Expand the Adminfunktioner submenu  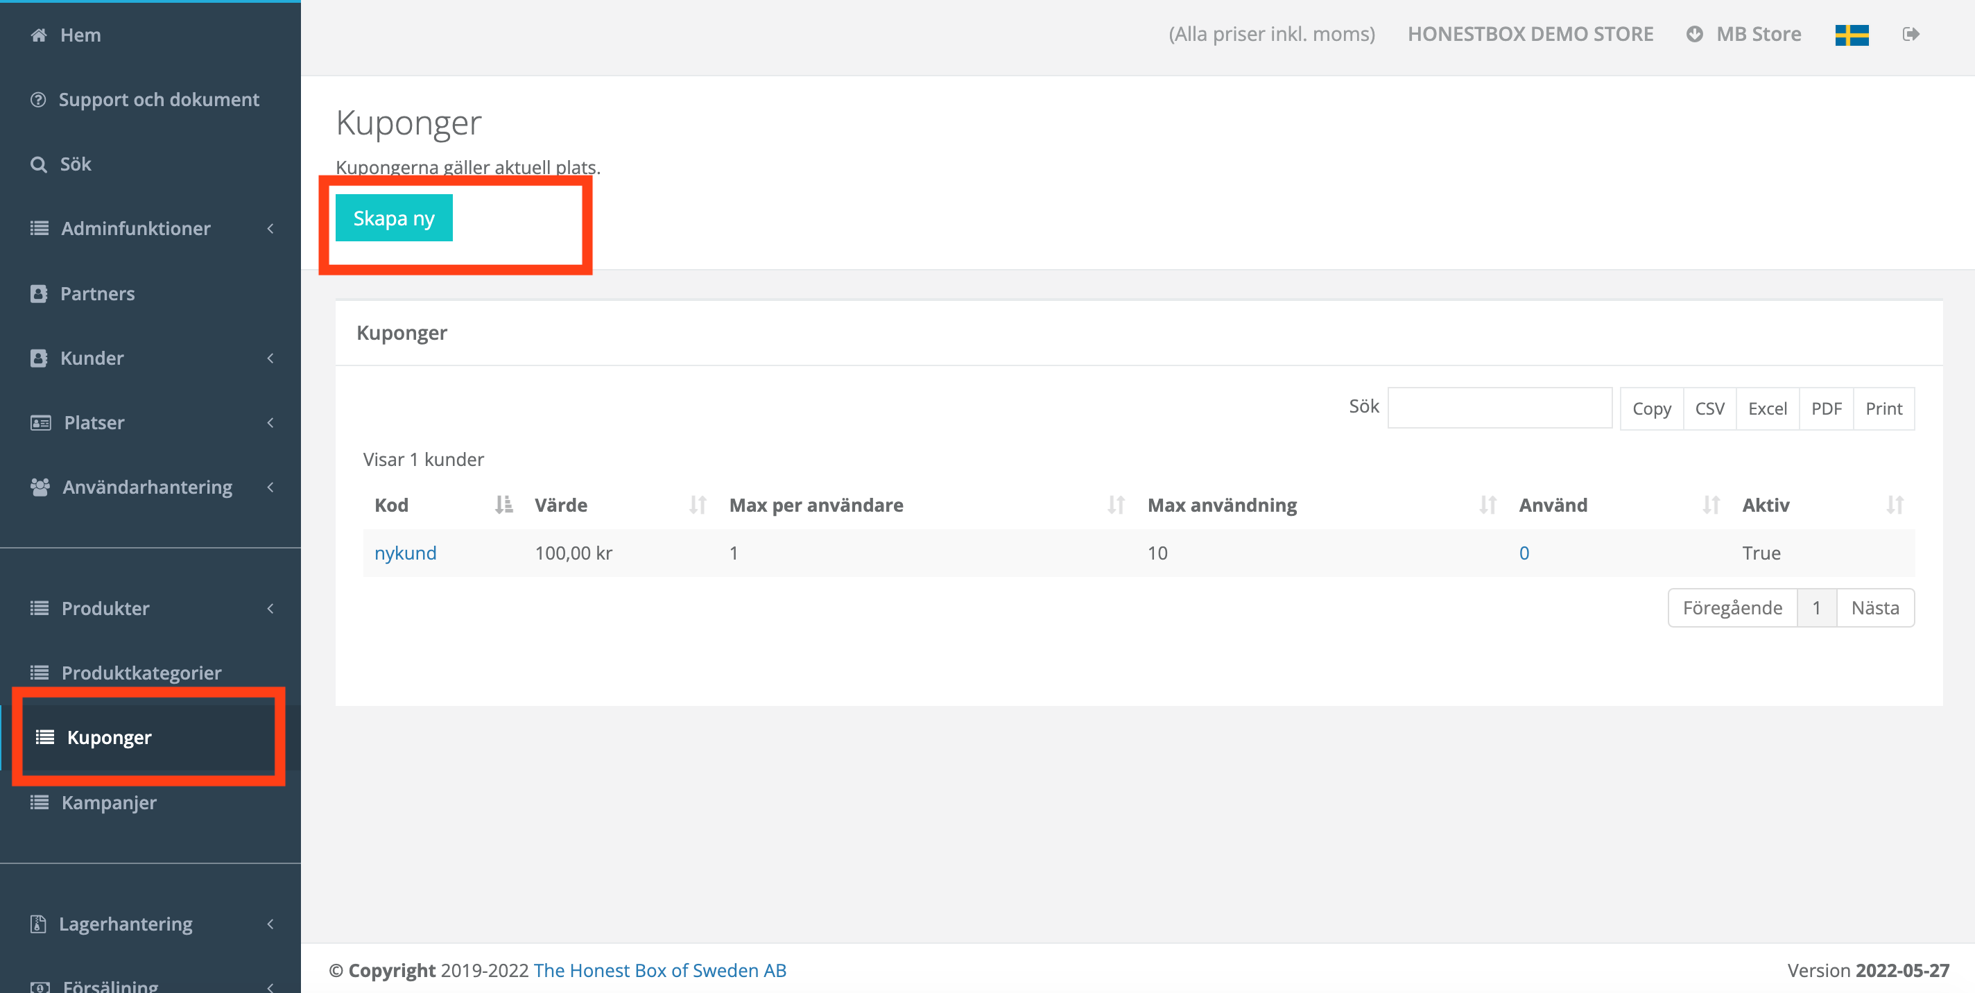coord(270,229)
